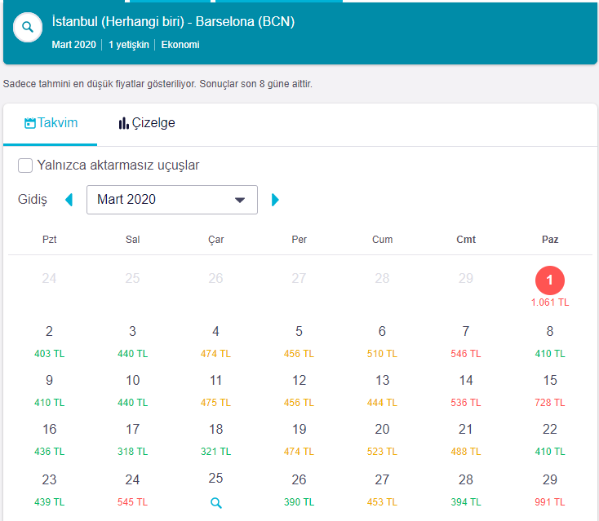Select March 28 priced 394 TL
599x521 pixels.
466,490
